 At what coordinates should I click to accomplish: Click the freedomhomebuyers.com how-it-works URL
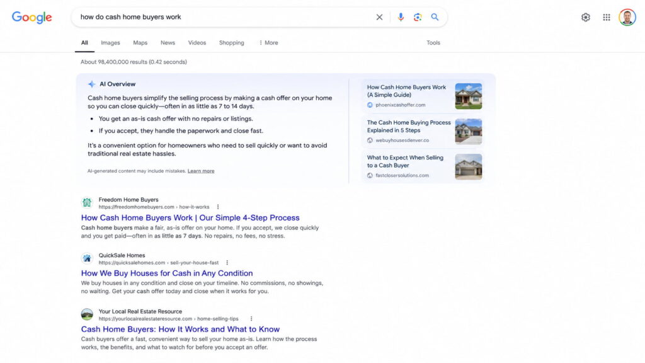[x=154, y=207]
